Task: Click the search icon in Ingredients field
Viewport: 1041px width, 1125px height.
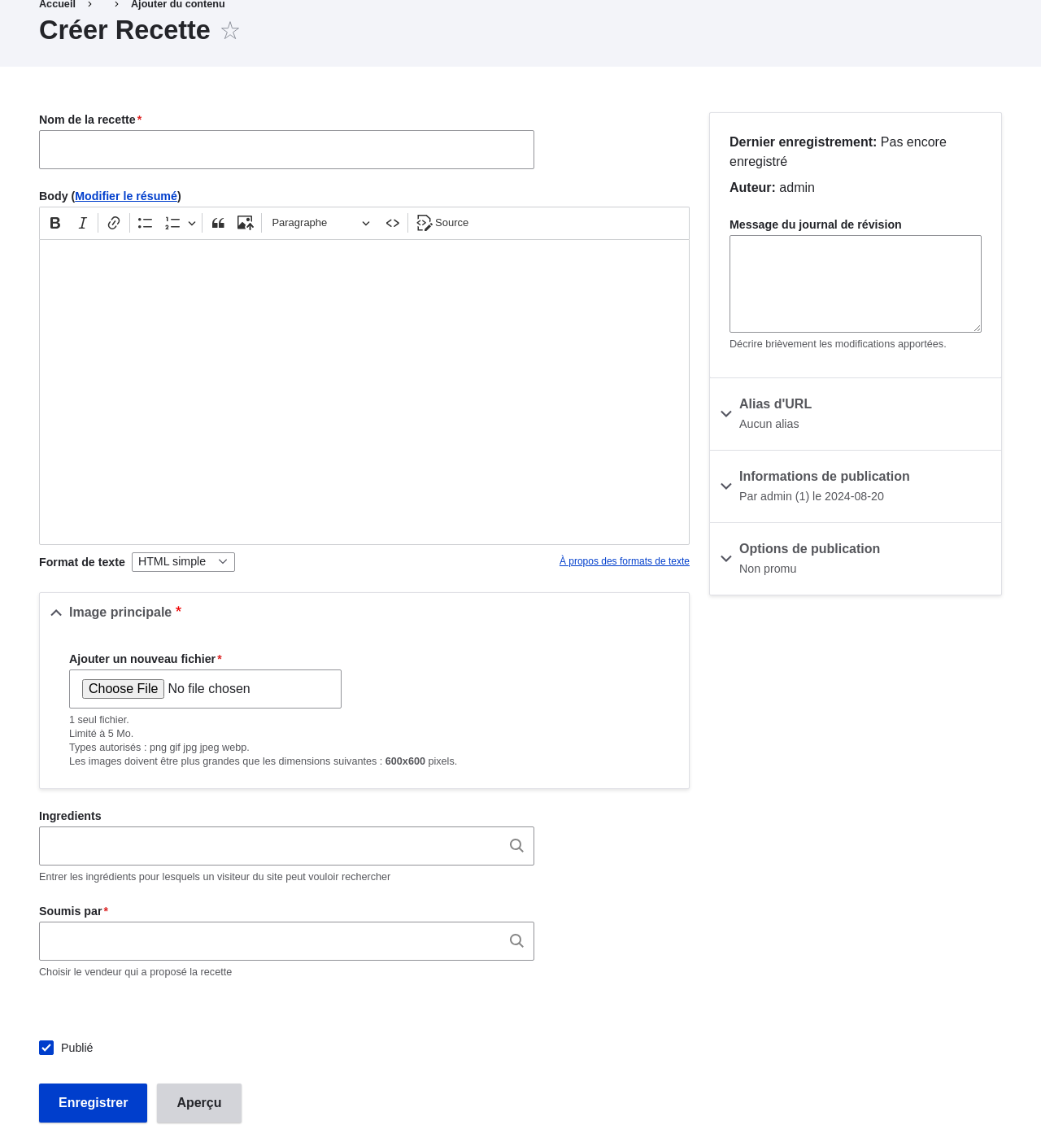Action: click(x=516, y=846)
